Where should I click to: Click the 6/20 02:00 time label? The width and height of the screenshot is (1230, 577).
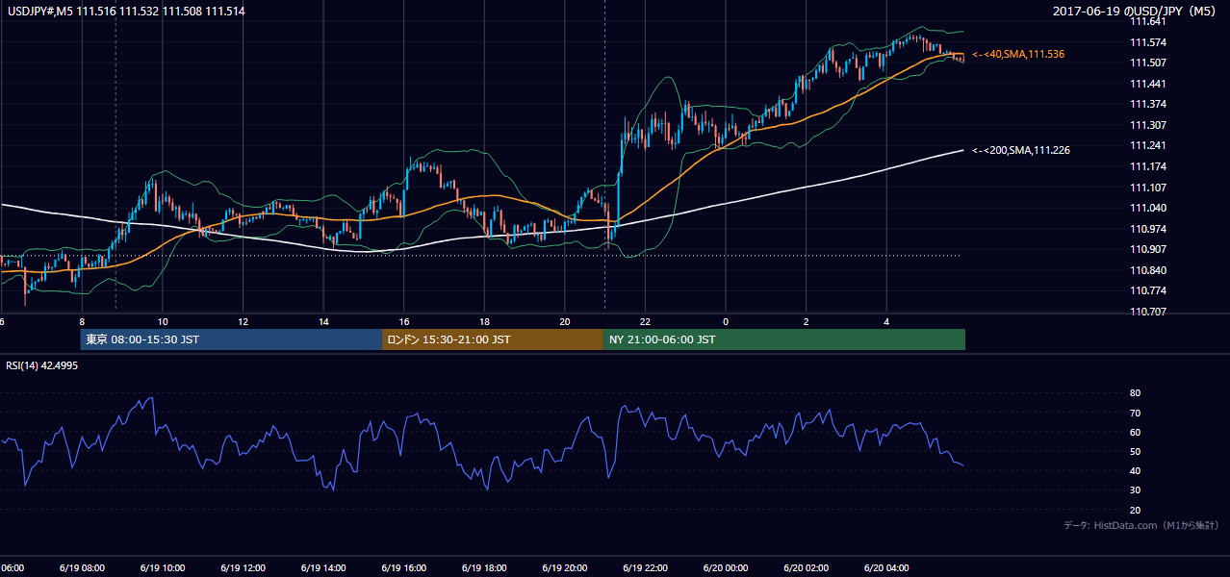(x=807, y=568)
